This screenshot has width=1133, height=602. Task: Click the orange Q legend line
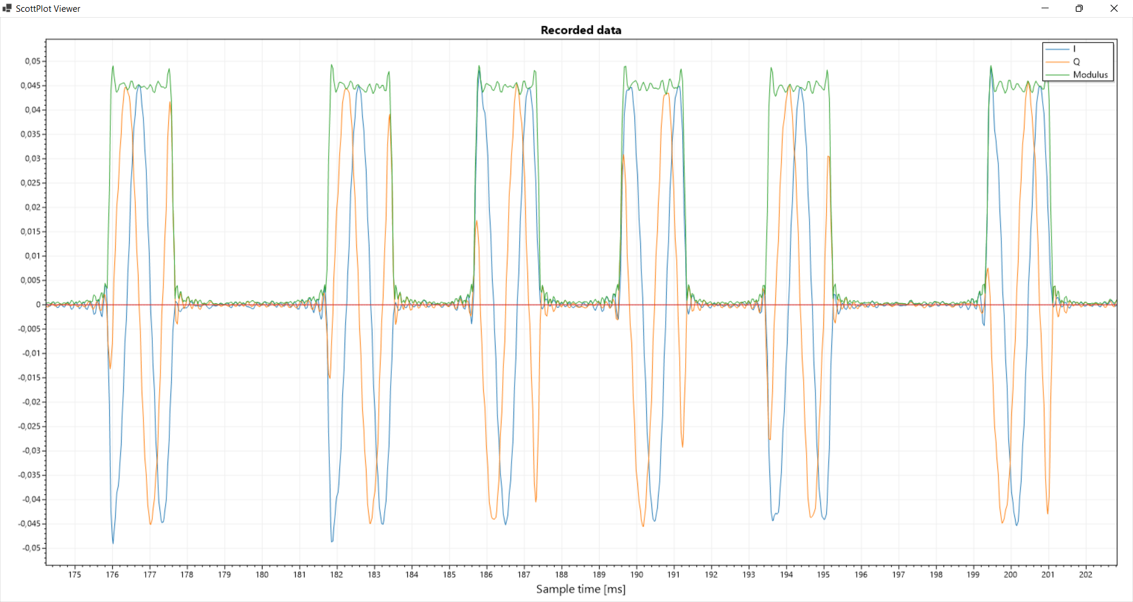[x=1057, y=62]
